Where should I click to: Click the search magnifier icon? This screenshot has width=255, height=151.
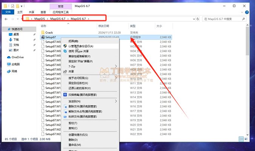pos(243,19)
